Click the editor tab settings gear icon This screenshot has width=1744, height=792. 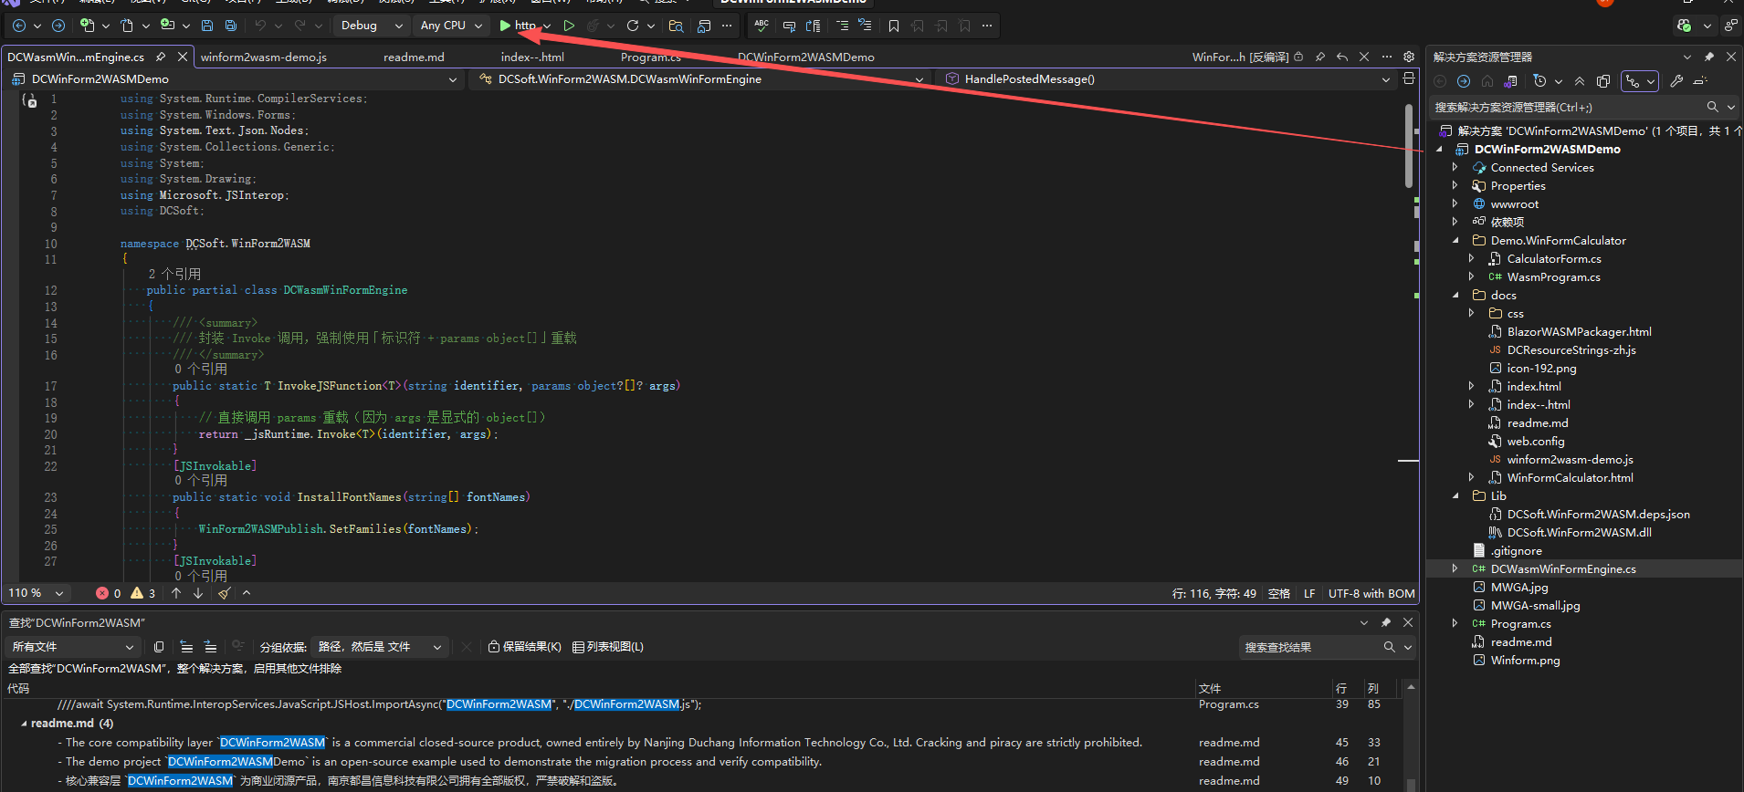click(x=1409, y=57)
